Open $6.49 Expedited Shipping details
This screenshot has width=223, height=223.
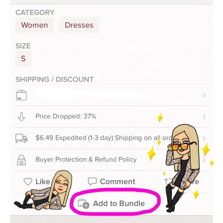pyautogui.click(x=104, y=138)
